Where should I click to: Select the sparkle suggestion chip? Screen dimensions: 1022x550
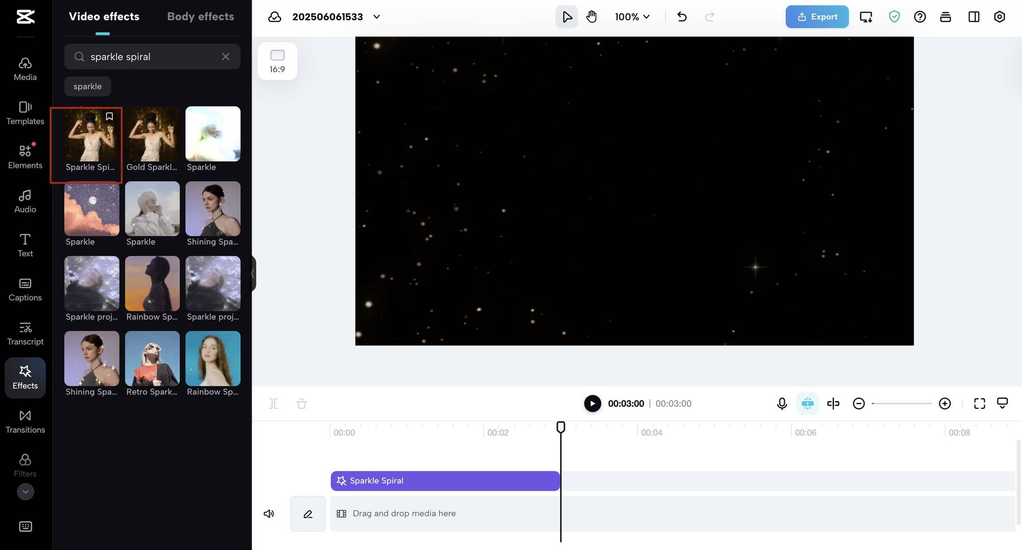[x=88, y=87]
